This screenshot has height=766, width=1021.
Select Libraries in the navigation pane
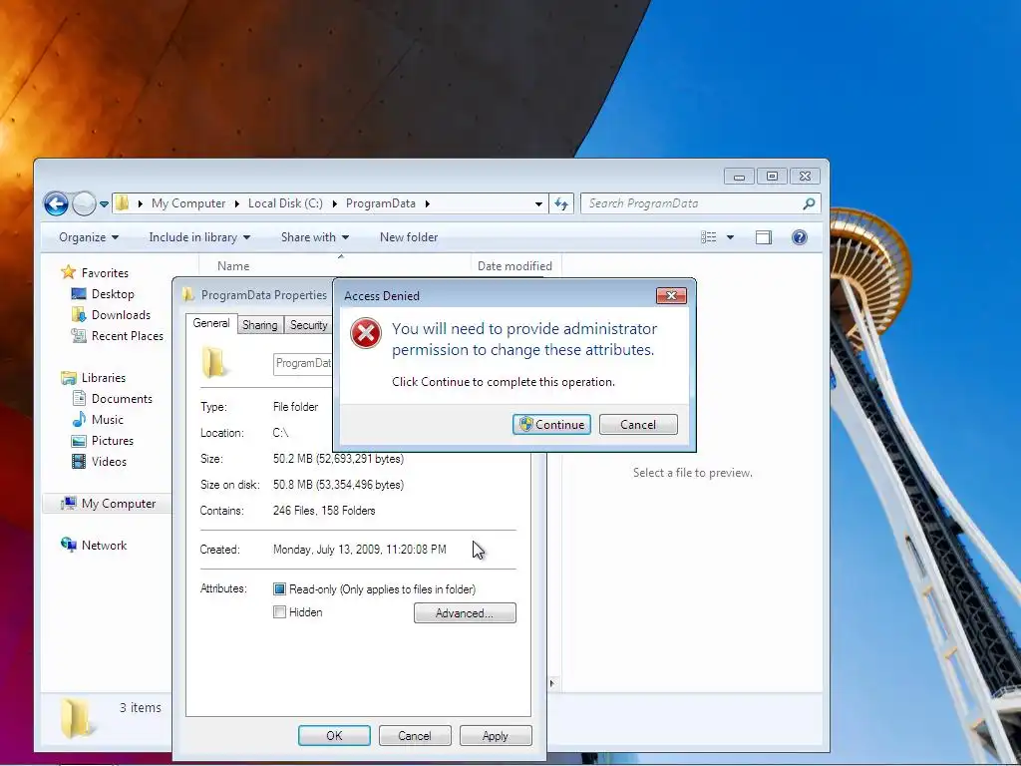104,378
